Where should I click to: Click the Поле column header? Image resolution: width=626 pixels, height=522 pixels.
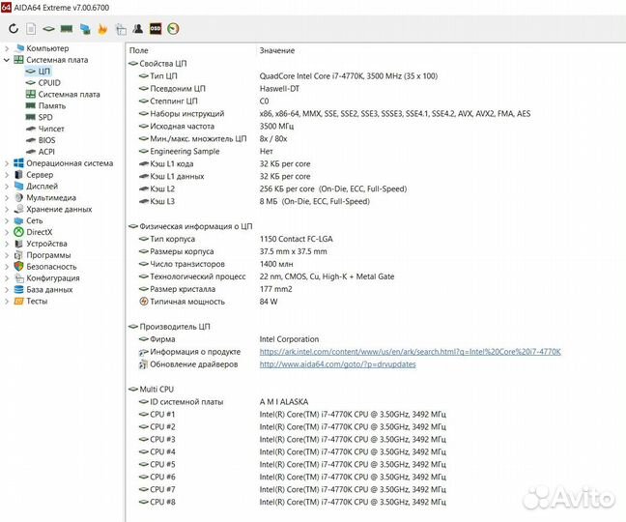[x=139, y=49]
